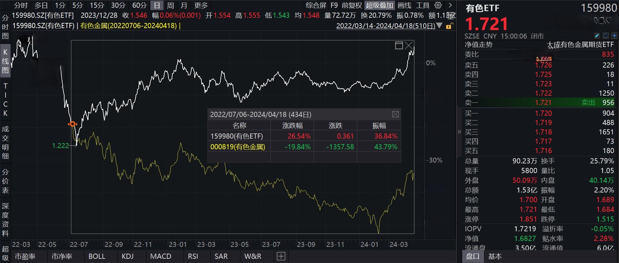The image size is (619, 263).
Task: Add indicator with plus icon after W&R
Action: [281, 256]
